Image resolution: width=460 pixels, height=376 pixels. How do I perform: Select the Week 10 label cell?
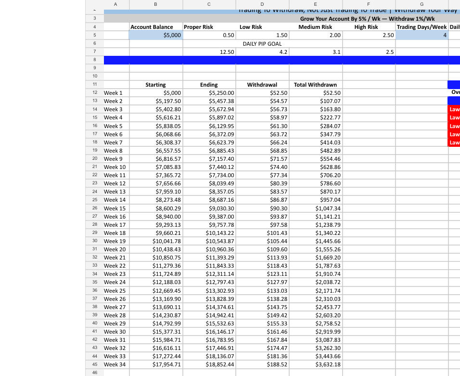click(x=115, y=167)
